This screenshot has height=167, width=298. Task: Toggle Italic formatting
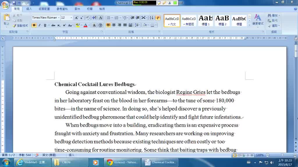[x=40, y=25]
